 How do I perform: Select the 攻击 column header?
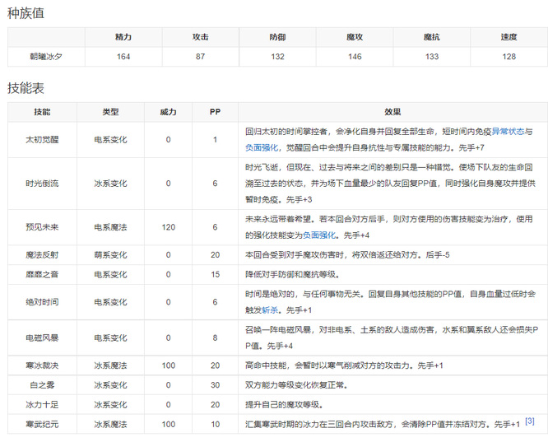pyautogui.click(x=200, y=37)
